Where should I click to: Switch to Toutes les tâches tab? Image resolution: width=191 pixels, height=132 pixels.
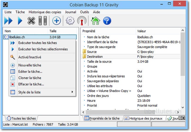pyautogui.click(x=21, y=118)
